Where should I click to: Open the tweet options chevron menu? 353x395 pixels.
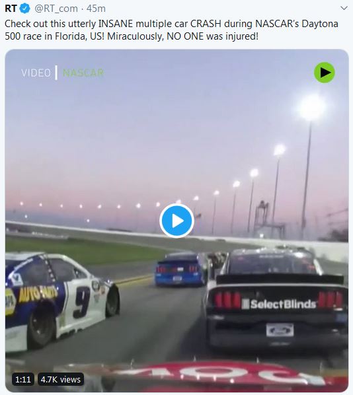(x=344, y=8)
